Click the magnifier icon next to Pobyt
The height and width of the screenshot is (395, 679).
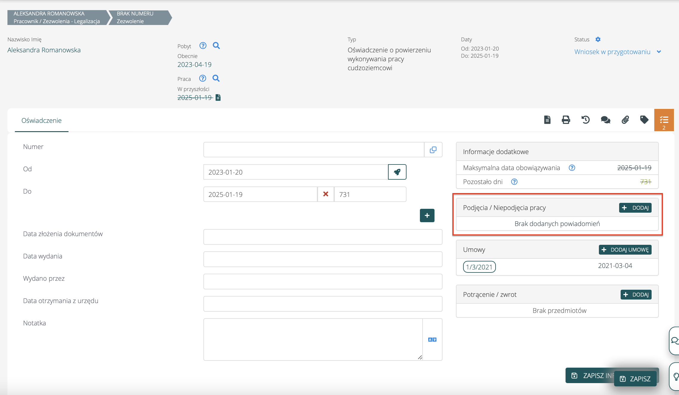216,46
